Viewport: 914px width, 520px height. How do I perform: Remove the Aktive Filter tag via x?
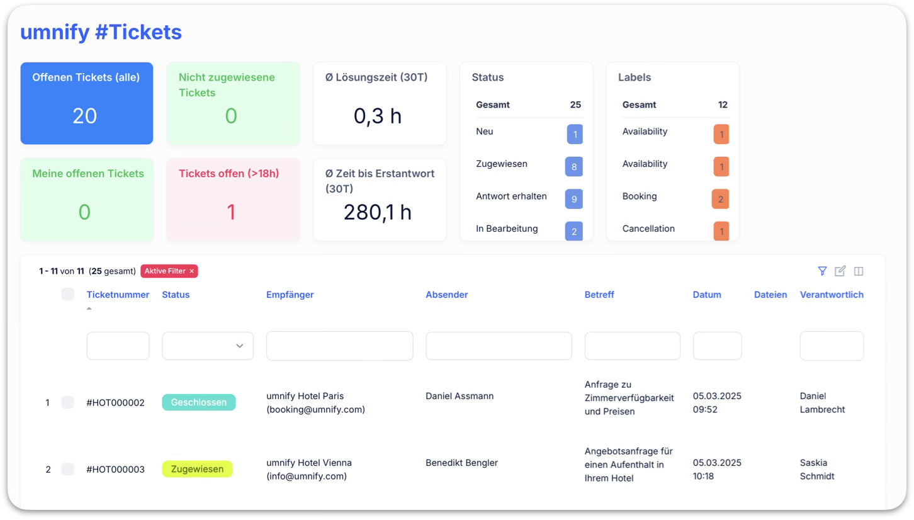192,271
